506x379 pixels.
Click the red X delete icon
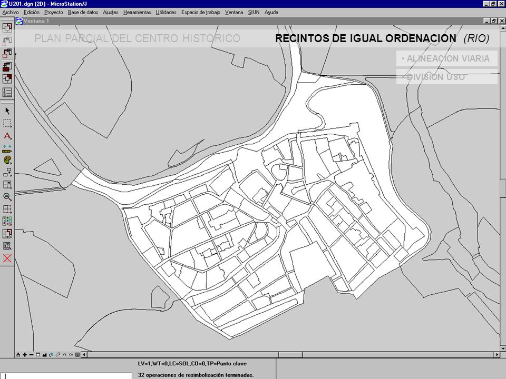click(x=7, y=258)
